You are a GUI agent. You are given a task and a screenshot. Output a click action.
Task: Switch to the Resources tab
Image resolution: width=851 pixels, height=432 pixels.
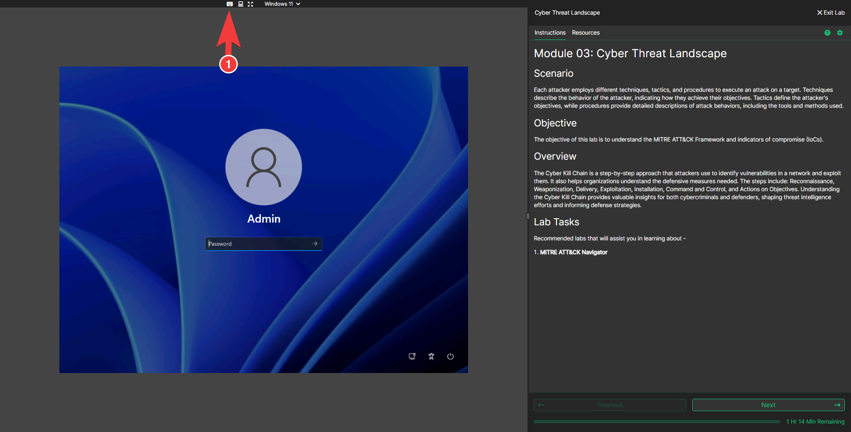tap(586, 33)
